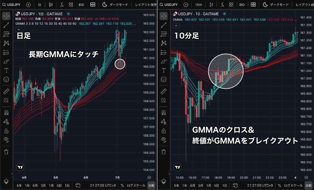Select the ruler measure tool in right chart
The image size is (314, 190).
click(164, 91)
